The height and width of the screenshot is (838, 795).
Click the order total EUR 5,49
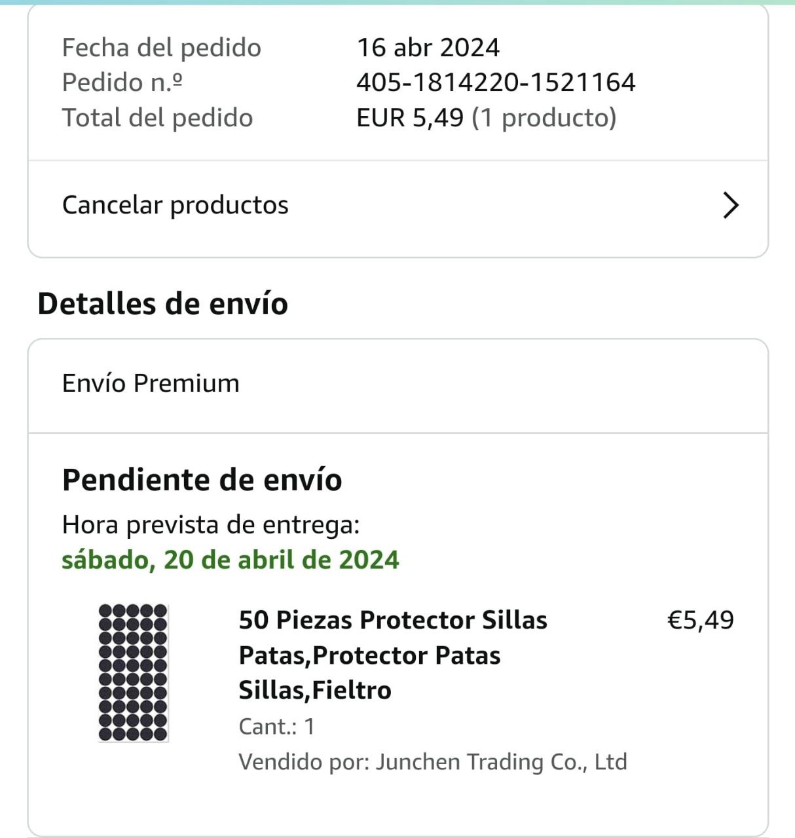[409, 118]
